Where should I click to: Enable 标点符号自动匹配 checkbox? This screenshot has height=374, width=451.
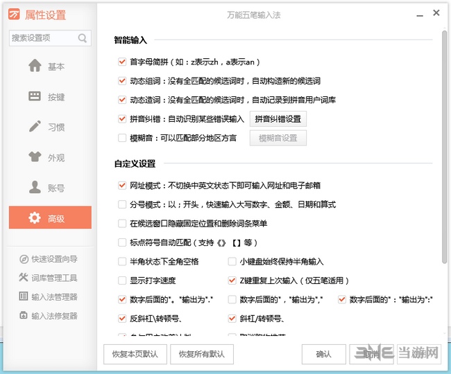click(x=122, y=242)
